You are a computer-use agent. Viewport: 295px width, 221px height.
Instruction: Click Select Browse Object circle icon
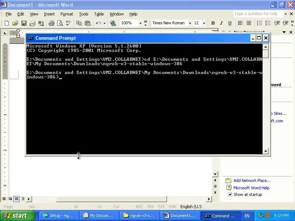point(215,186)
